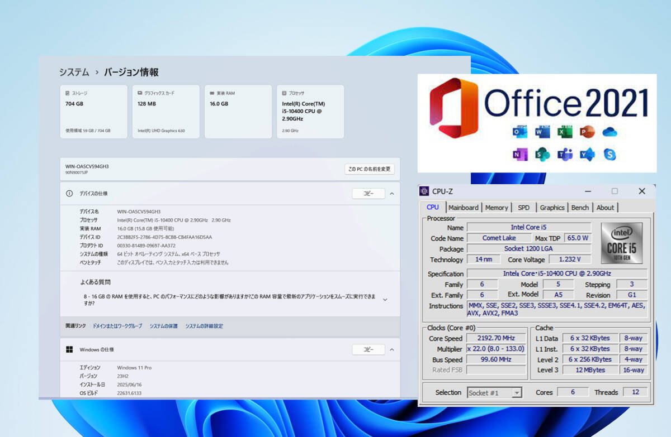Click the Name field showing Intel Core i5
The image size is (671, 437).
coord(529,227)
